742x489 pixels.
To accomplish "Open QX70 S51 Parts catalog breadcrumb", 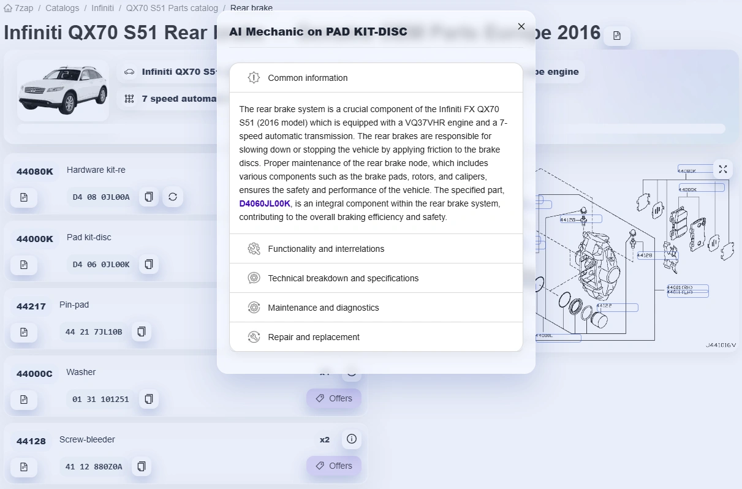I will pos(172,8).
